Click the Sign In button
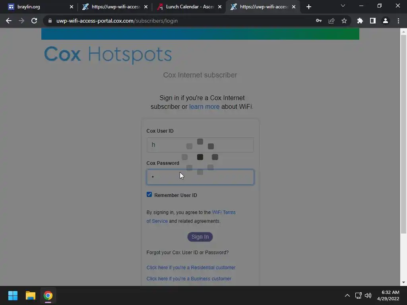The height and width of the screenshot is (305, 407). tap(200, 237)
